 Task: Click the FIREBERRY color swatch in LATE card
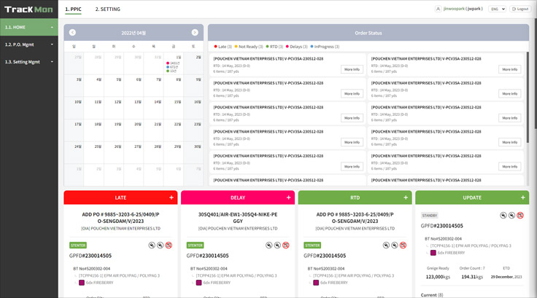coord(82,282)
